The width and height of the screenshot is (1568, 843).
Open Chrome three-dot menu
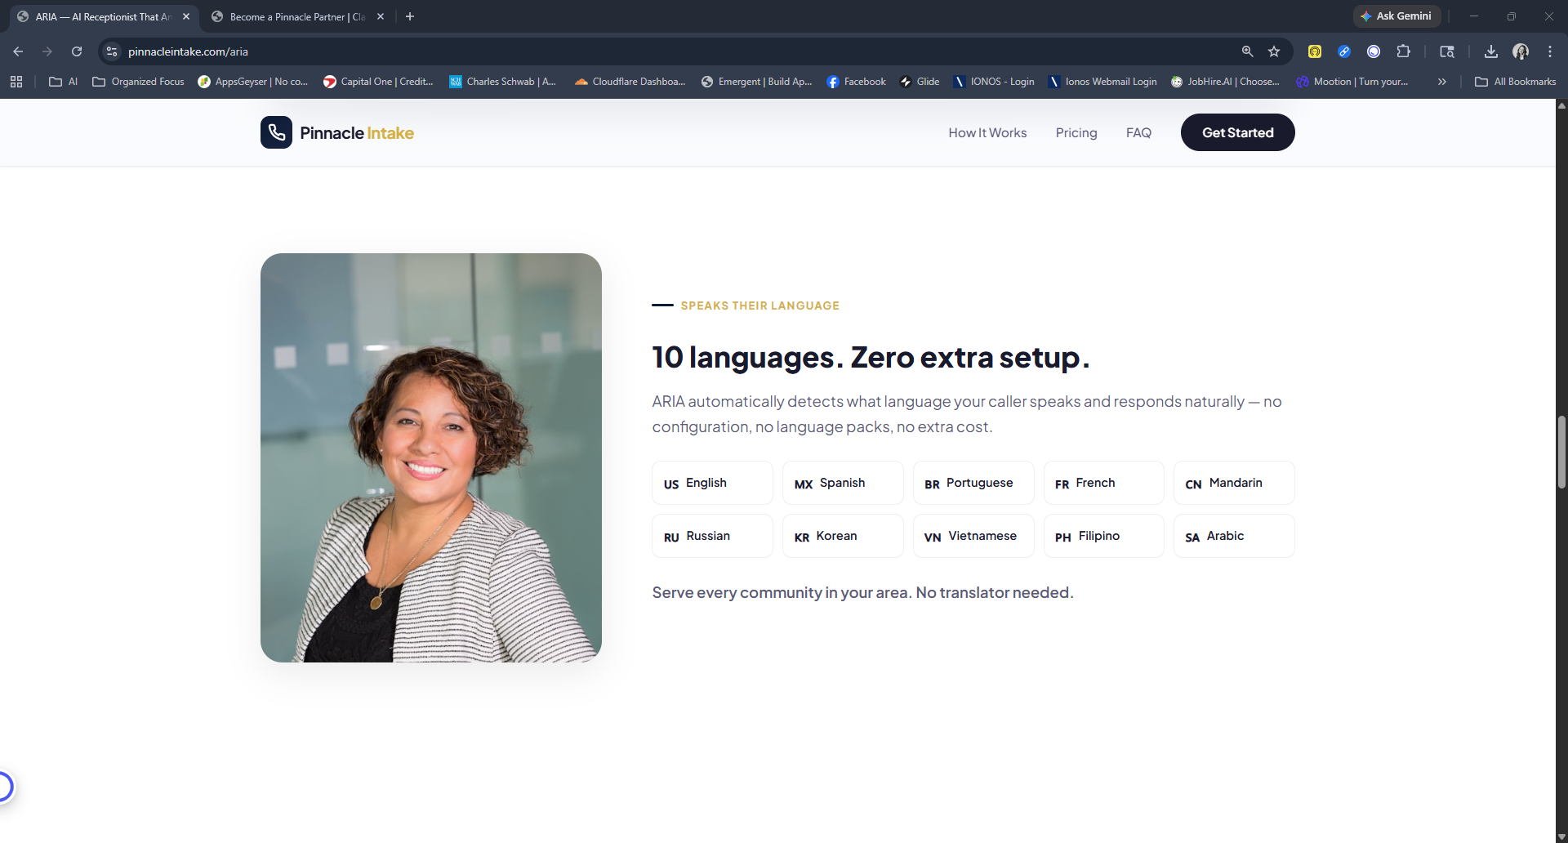(x=1550, y=51)
